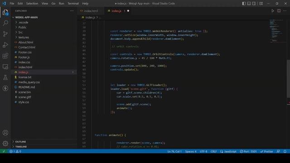Open the lightning bolt extension view
Image resolution: width=290 pixels, height=163 pixels.
pyautogui.click(x=5, y=88)
